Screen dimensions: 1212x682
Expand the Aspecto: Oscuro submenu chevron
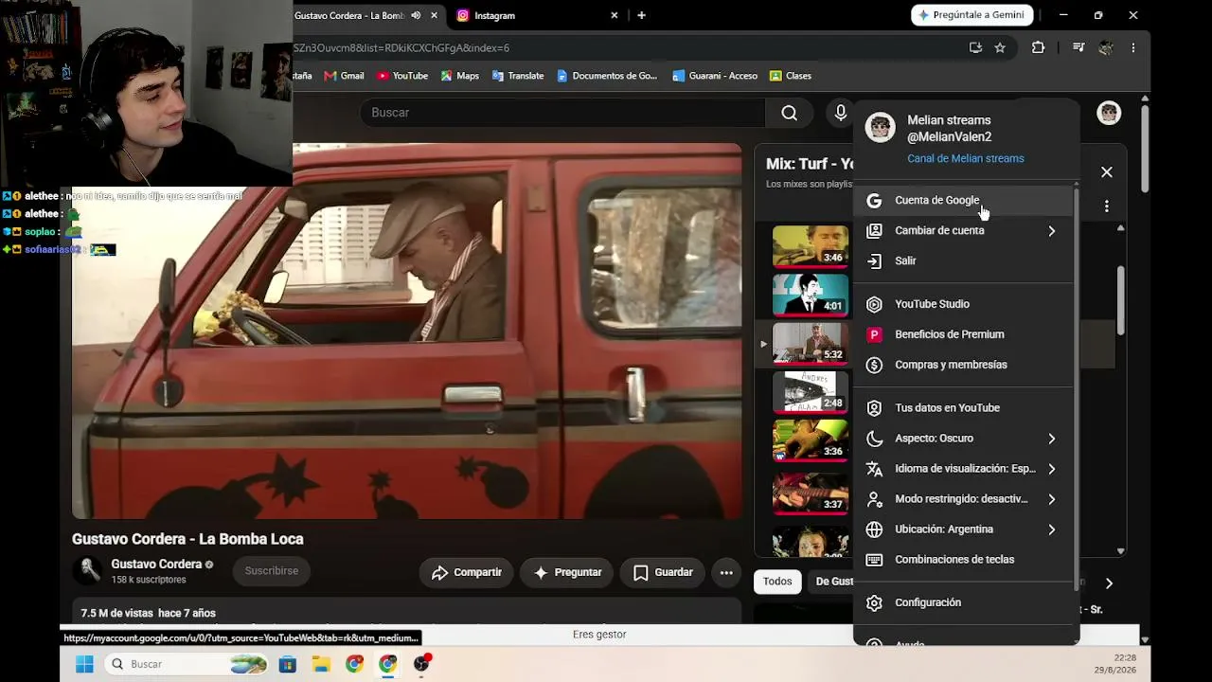(1051, 439)
